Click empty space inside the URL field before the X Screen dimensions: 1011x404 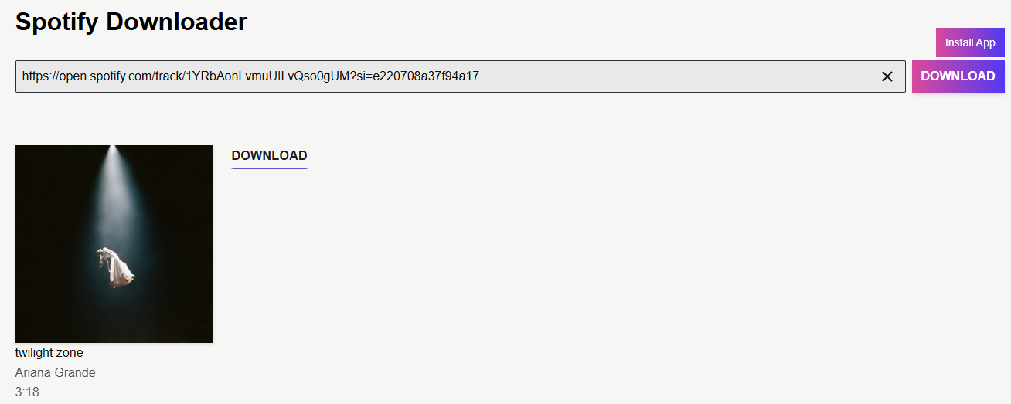coord(680,76)
